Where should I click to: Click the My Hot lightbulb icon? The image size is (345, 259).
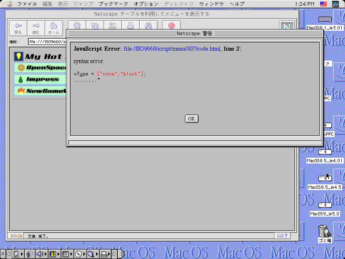pyautogui.click(x=19, y=56)
